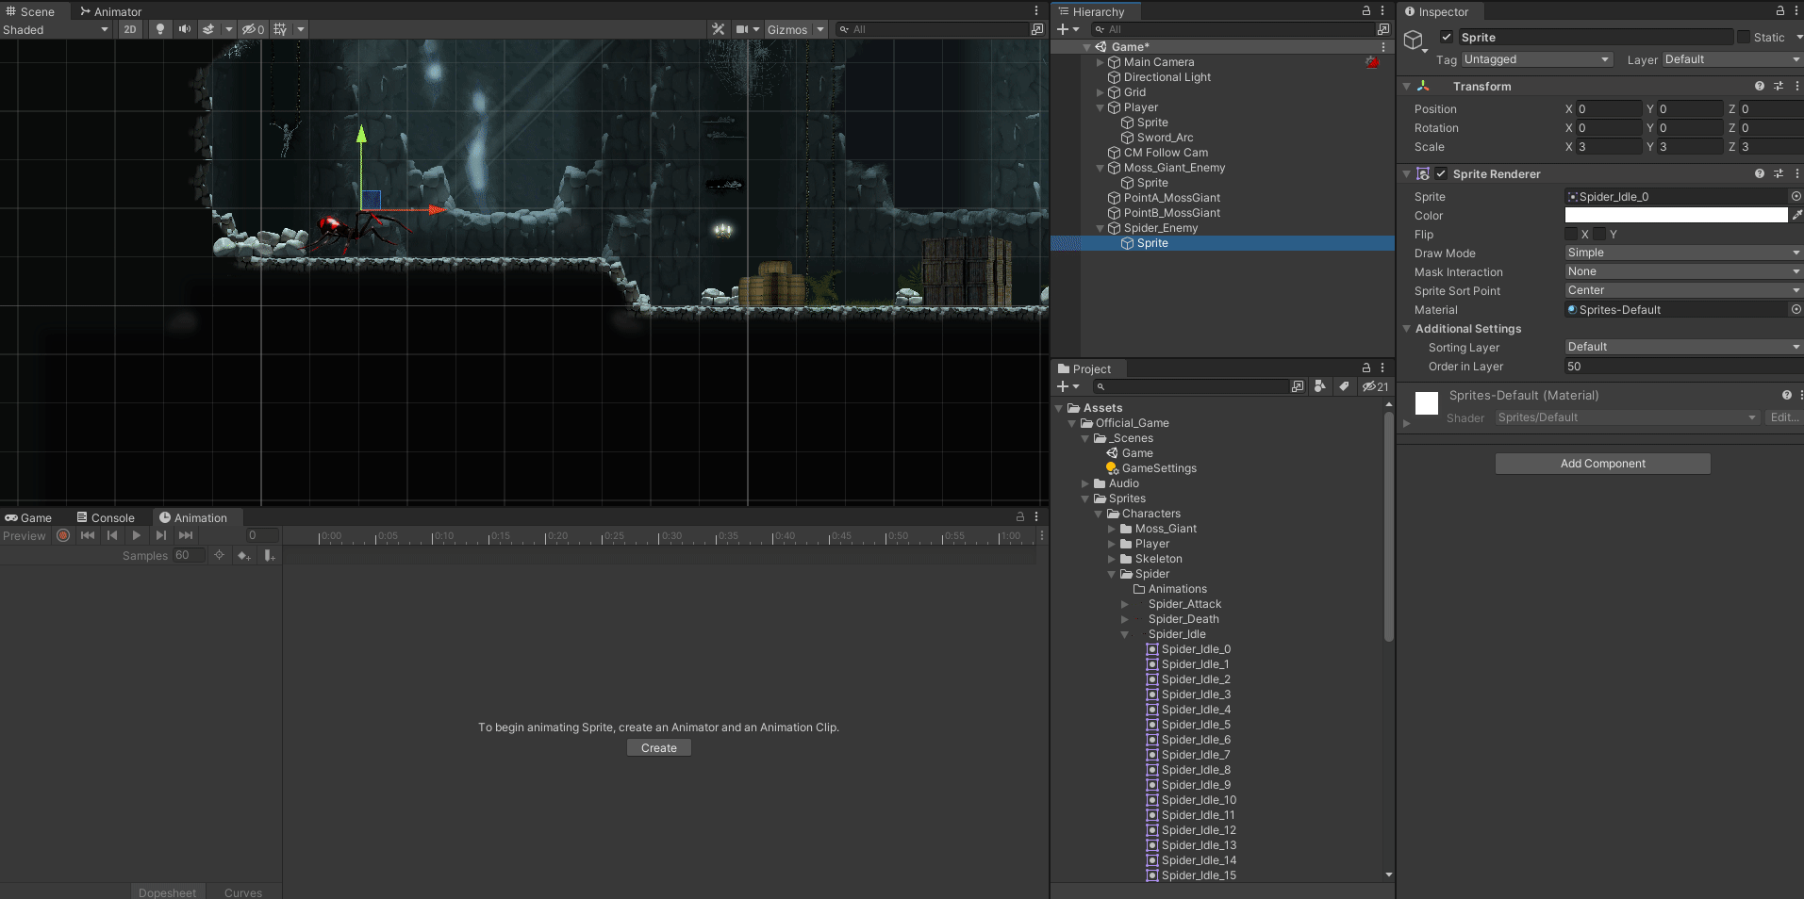Click the animation record button
Viewport: 1804px width, 899px height.
(x=63, y=535)
